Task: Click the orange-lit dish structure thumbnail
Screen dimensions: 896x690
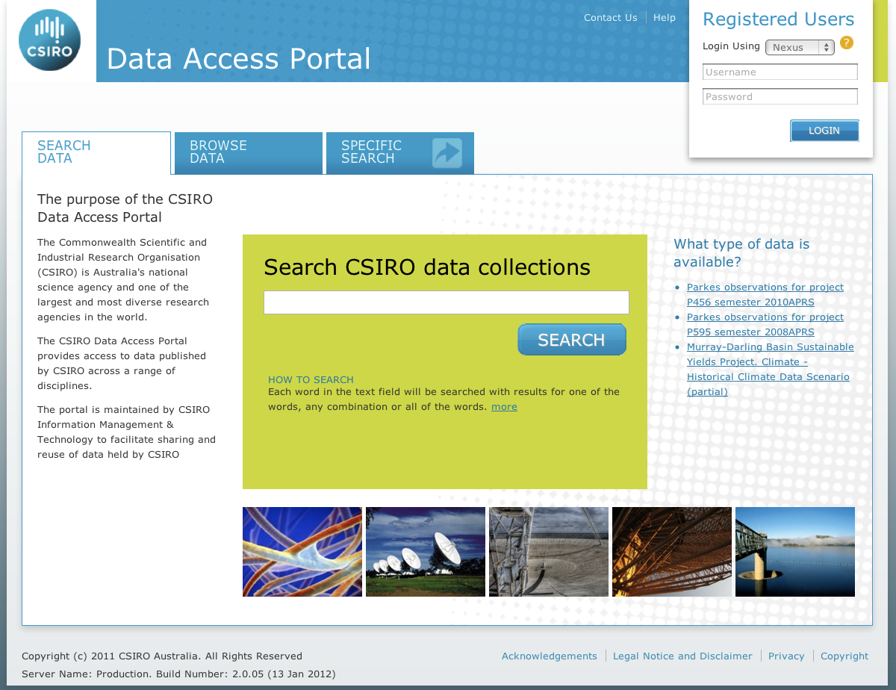Action: click(x=672, y=552)
